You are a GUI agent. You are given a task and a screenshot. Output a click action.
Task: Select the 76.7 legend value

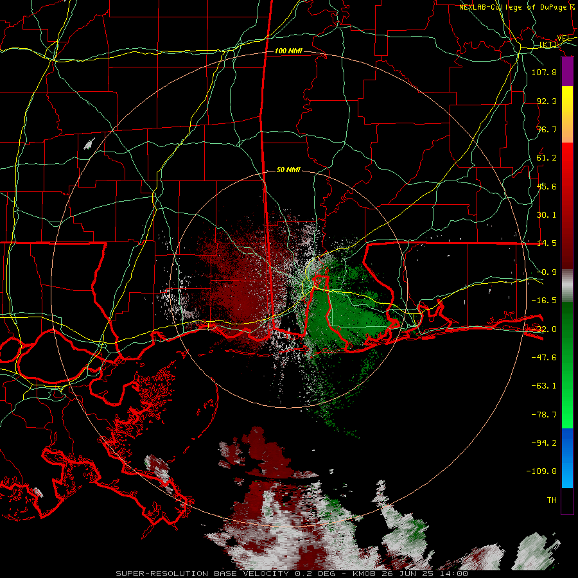point(547,129)
